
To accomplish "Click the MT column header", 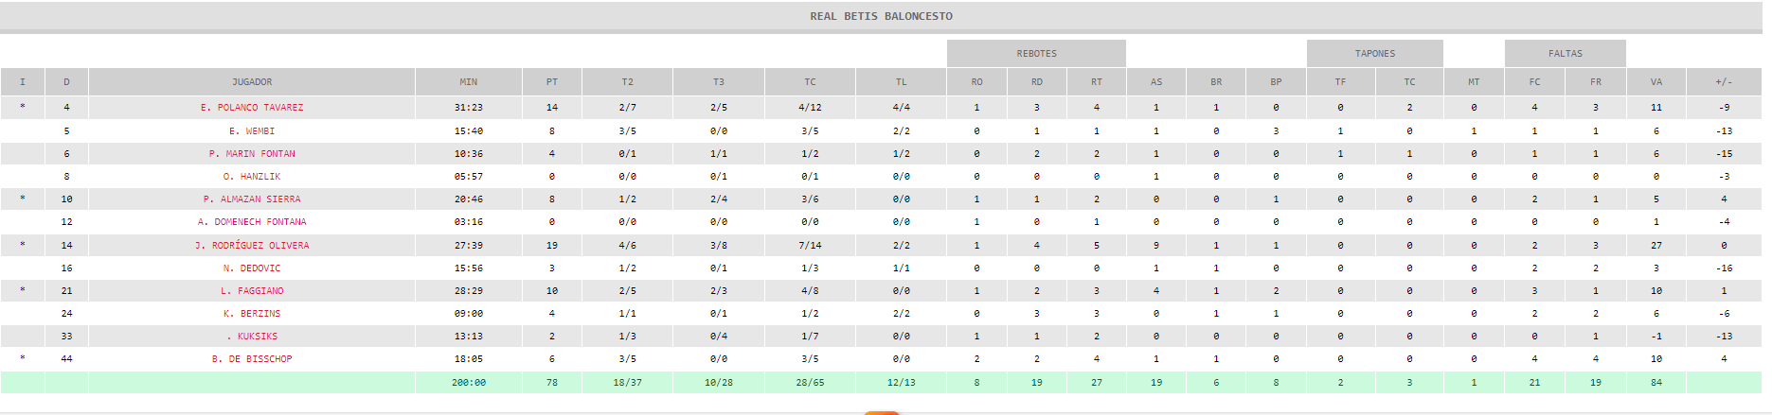I will pyautogui.click(x=1474, y=82).
